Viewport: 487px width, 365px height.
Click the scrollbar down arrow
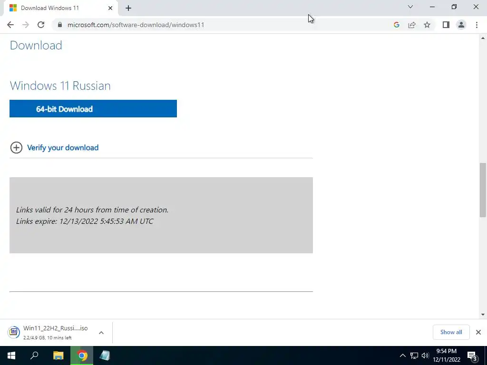click(x=483, y=315)
